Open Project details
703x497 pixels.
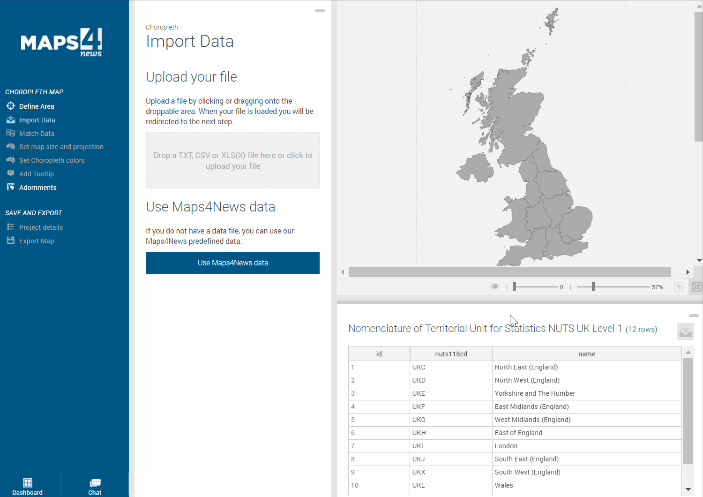(x=41, y=227)
